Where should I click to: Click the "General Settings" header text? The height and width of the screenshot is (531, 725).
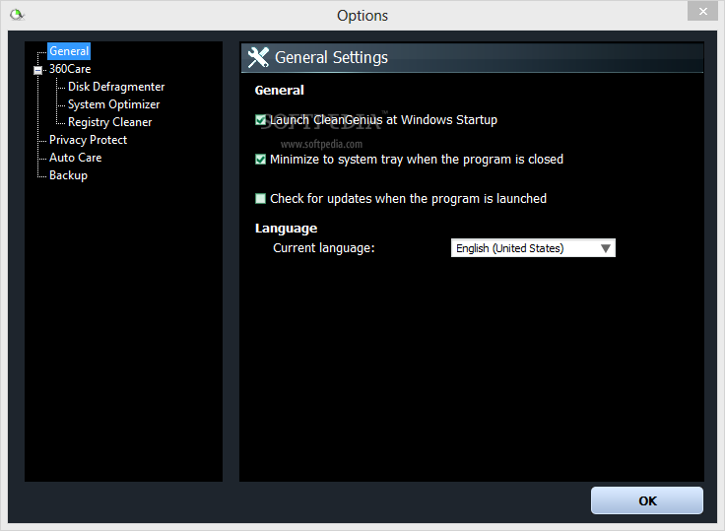pyautogui.click(x=331, y=58)
